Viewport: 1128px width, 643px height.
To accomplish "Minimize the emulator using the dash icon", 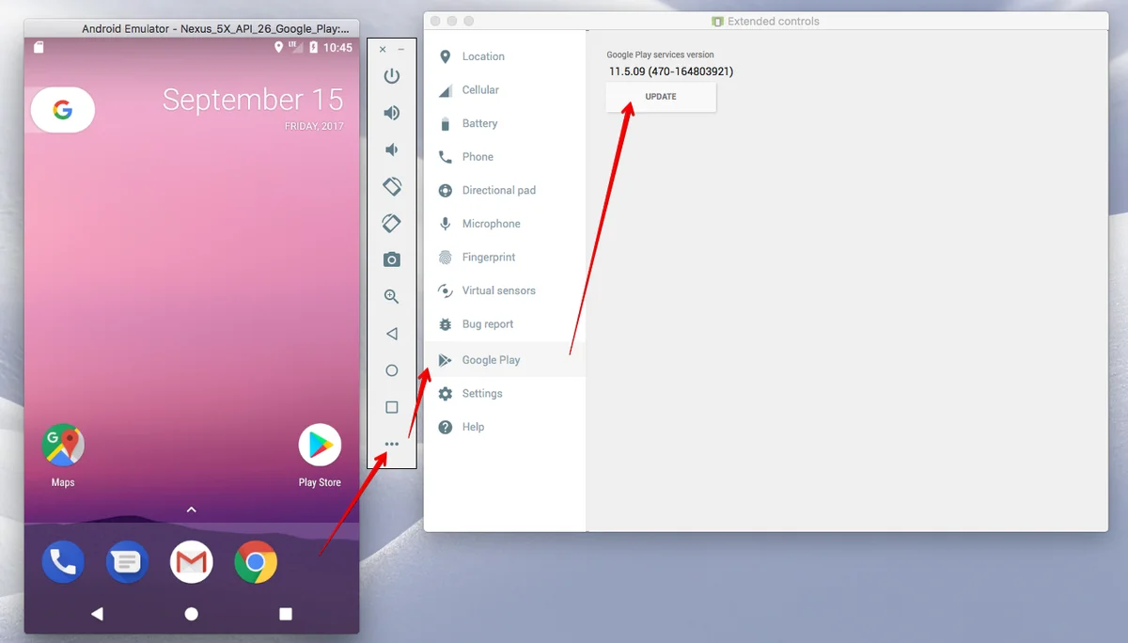I will pos(401,49).
